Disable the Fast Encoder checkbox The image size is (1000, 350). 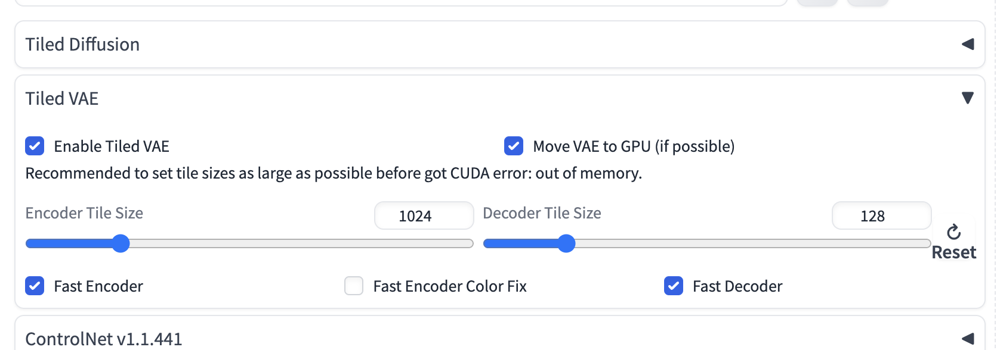35,286
